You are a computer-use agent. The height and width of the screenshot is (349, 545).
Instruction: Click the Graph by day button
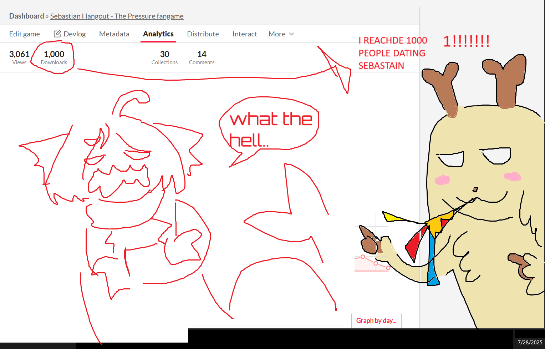click(376, 320)
